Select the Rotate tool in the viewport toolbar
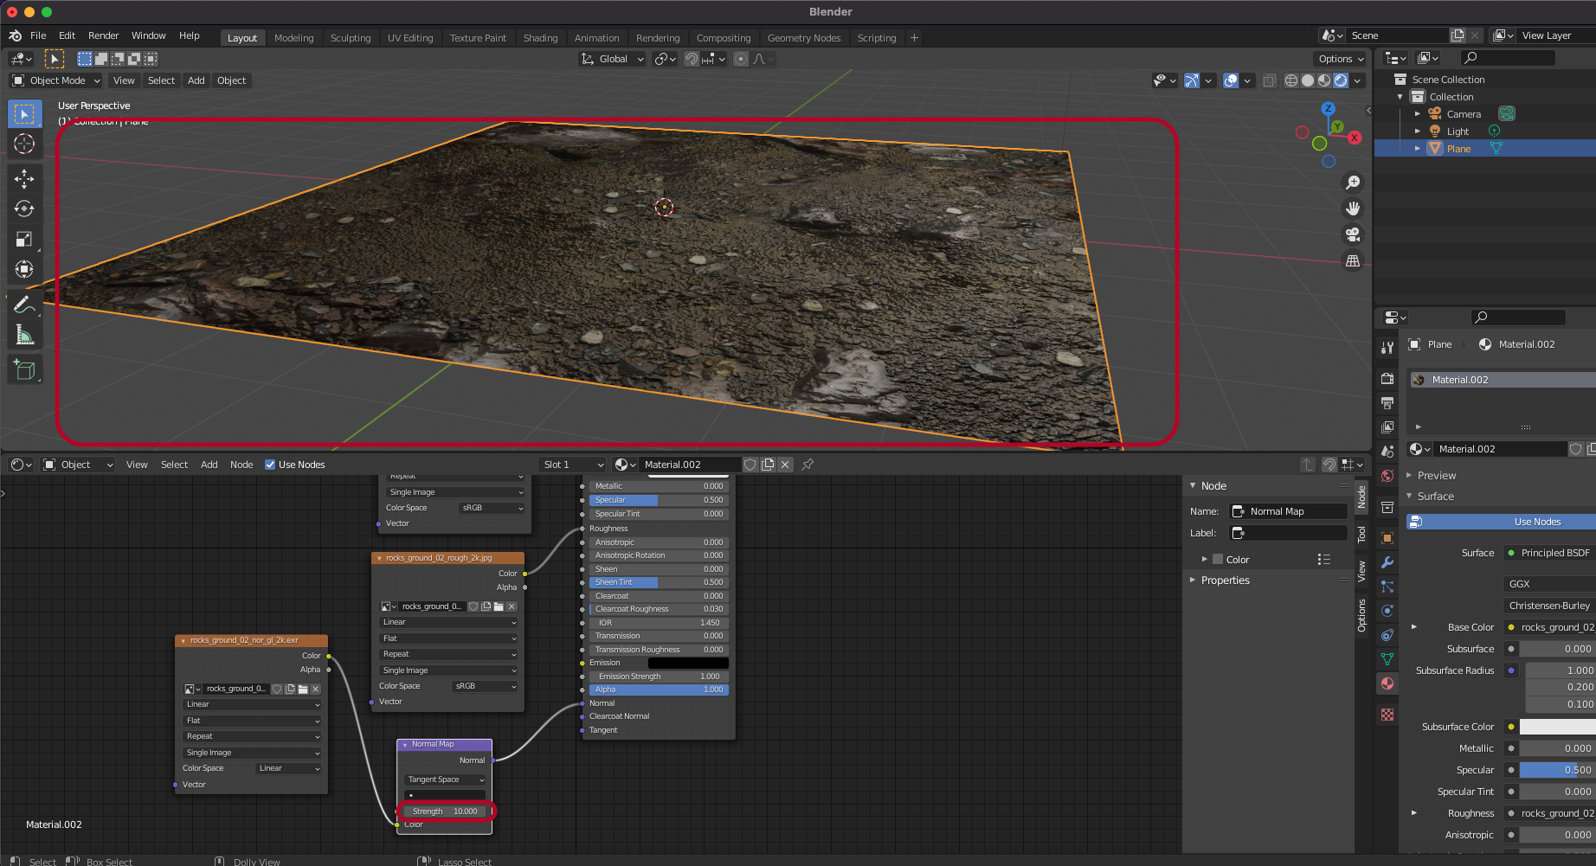Viewport: 1596px width, 866px height. (x=24, y=209)
